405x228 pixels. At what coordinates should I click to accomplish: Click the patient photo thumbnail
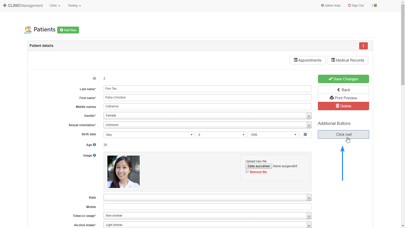[124, 172]
